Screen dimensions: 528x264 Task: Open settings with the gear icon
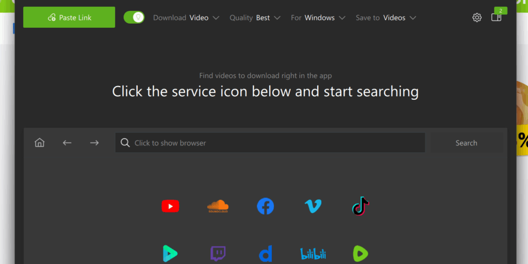[x=477, y=17]
